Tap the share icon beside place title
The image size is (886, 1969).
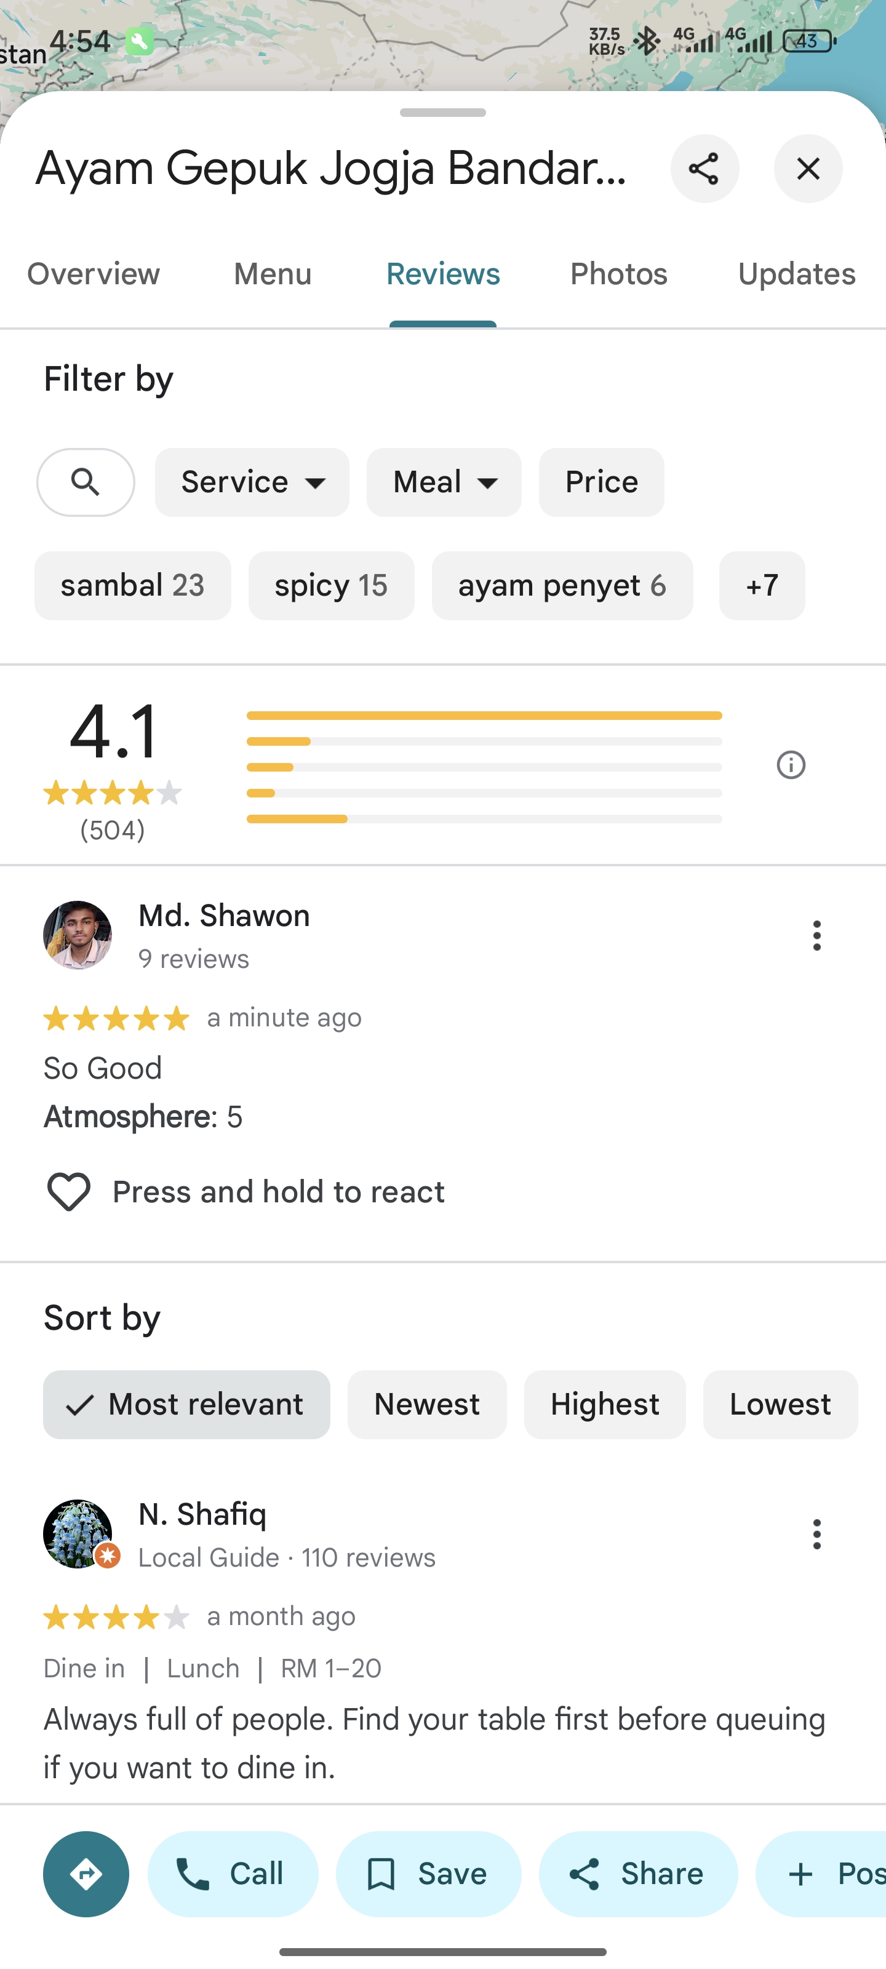(x=704, y=169)
